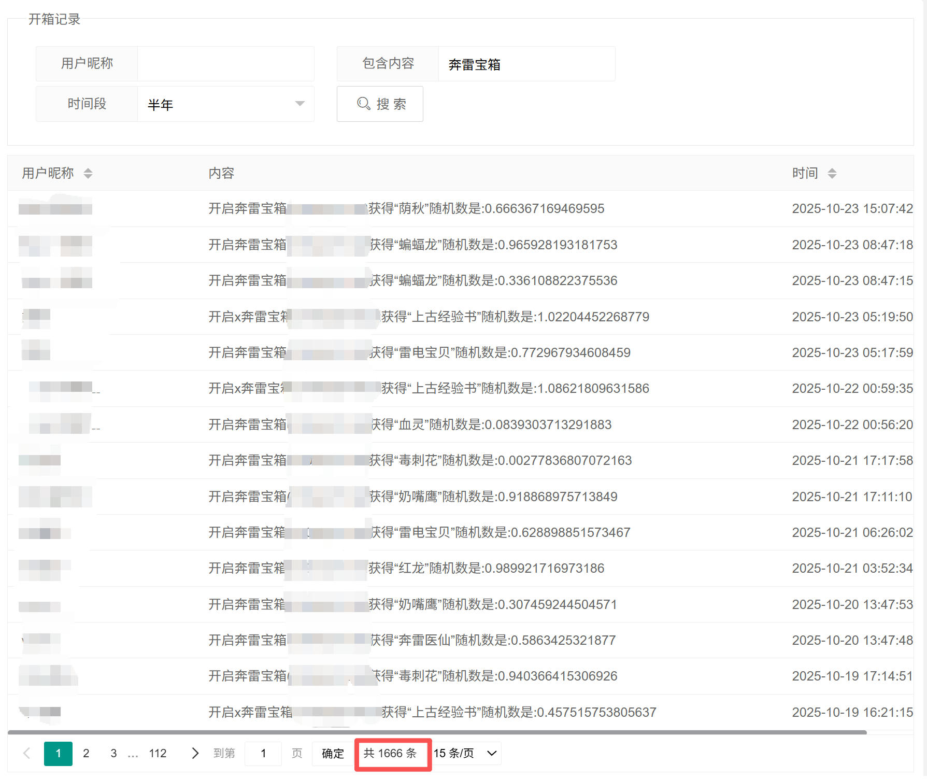Click the previous page arrow

point(27,753)
